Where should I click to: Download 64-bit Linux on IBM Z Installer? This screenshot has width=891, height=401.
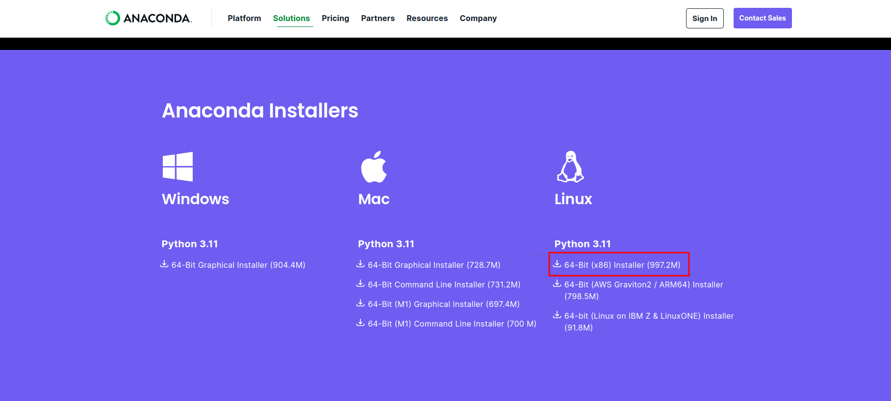(649, 322)
